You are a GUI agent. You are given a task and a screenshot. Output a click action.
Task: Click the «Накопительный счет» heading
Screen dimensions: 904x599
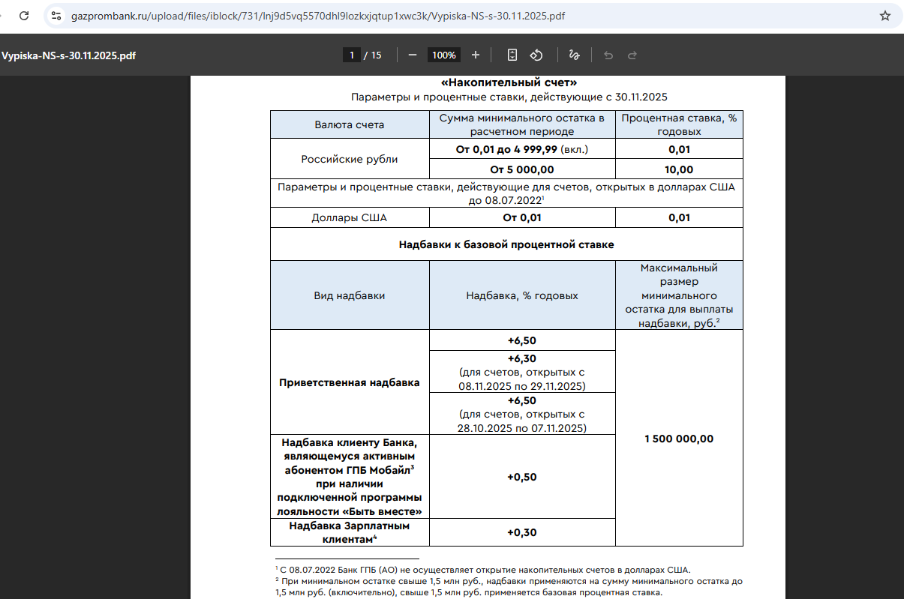tap(509, 82)
